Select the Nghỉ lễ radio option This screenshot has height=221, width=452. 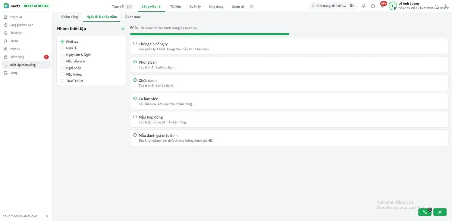pyautogui.click(x=62, y=48)
